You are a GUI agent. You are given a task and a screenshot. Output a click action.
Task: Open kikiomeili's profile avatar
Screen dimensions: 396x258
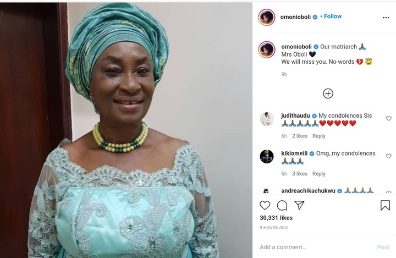pos(267,156)
